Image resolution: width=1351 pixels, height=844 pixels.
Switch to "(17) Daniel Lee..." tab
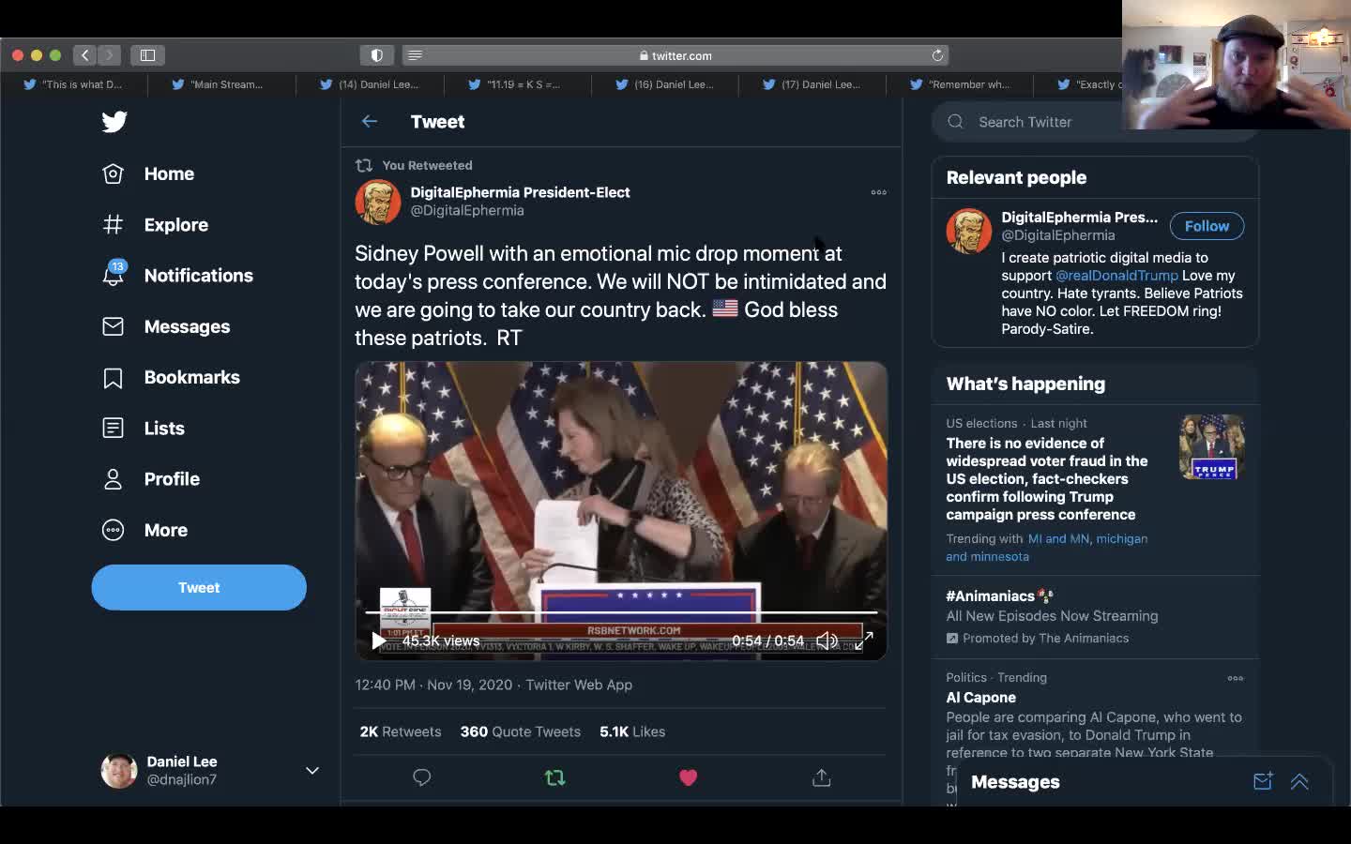click(812, 84)
